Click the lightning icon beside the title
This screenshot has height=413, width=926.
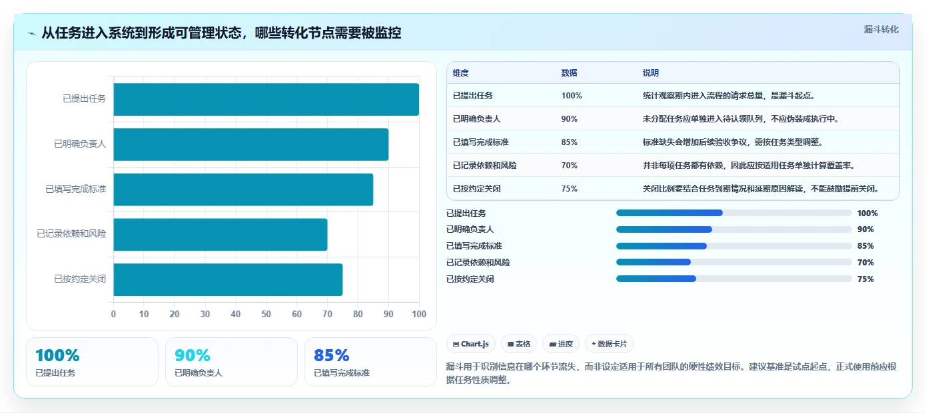pos(32,33)
